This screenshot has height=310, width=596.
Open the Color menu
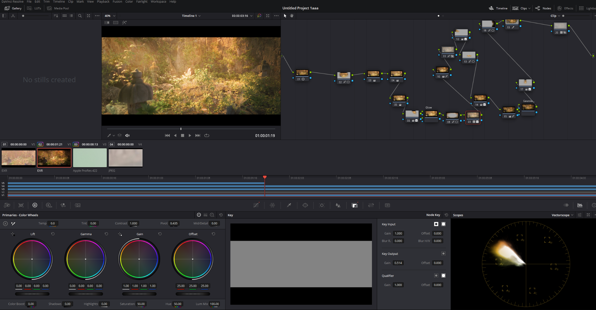click(x=129, y=2)
